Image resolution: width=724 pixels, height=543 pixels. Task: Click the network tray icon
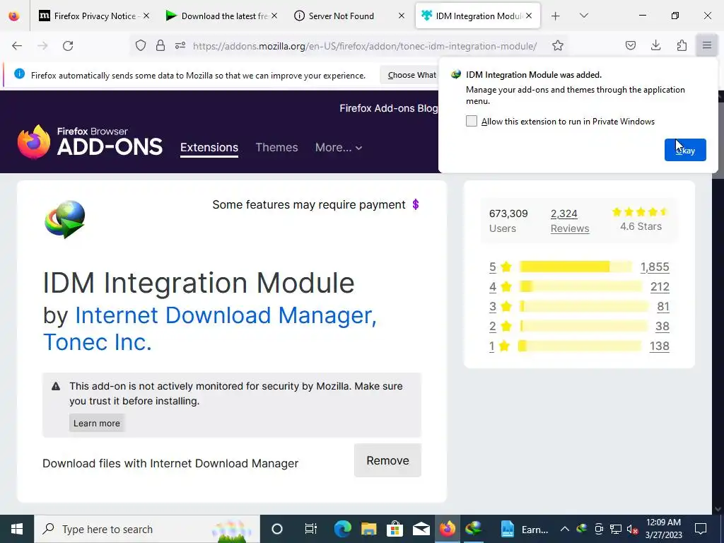click(x=616, y=529)
